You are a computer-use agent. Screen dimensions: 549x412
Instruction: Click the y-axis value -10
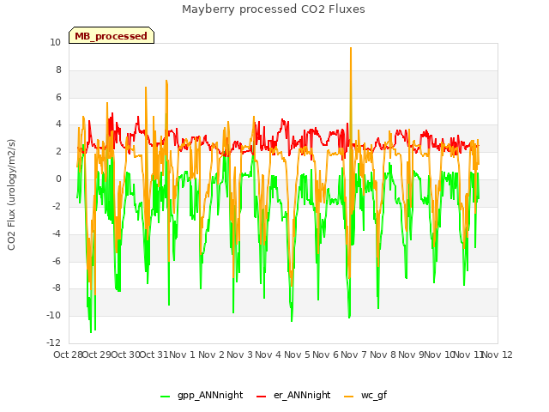53,315
